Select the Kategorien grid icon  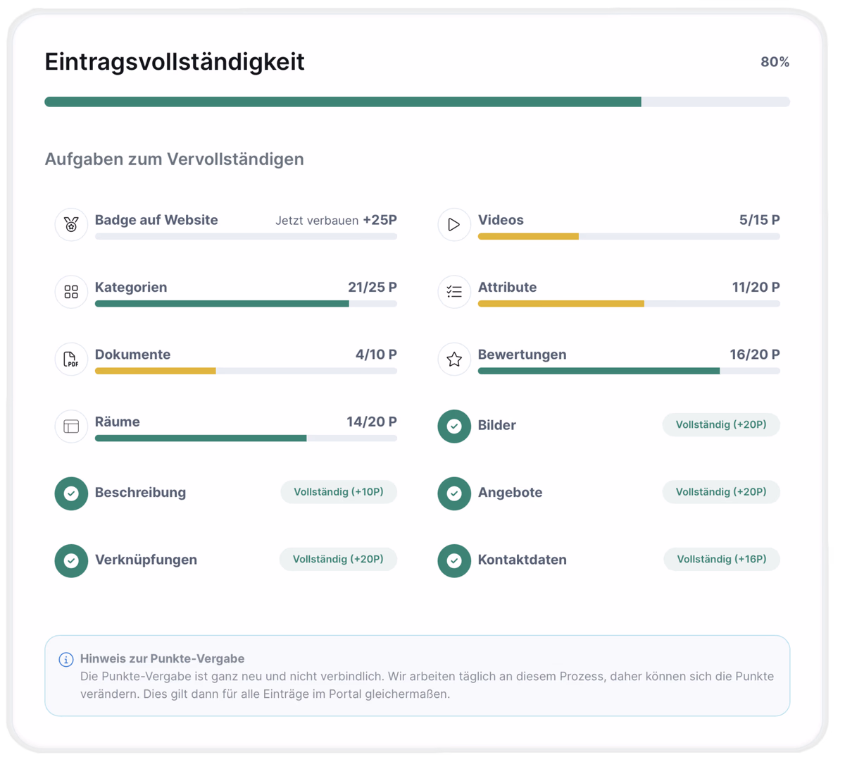pos(71,292)
